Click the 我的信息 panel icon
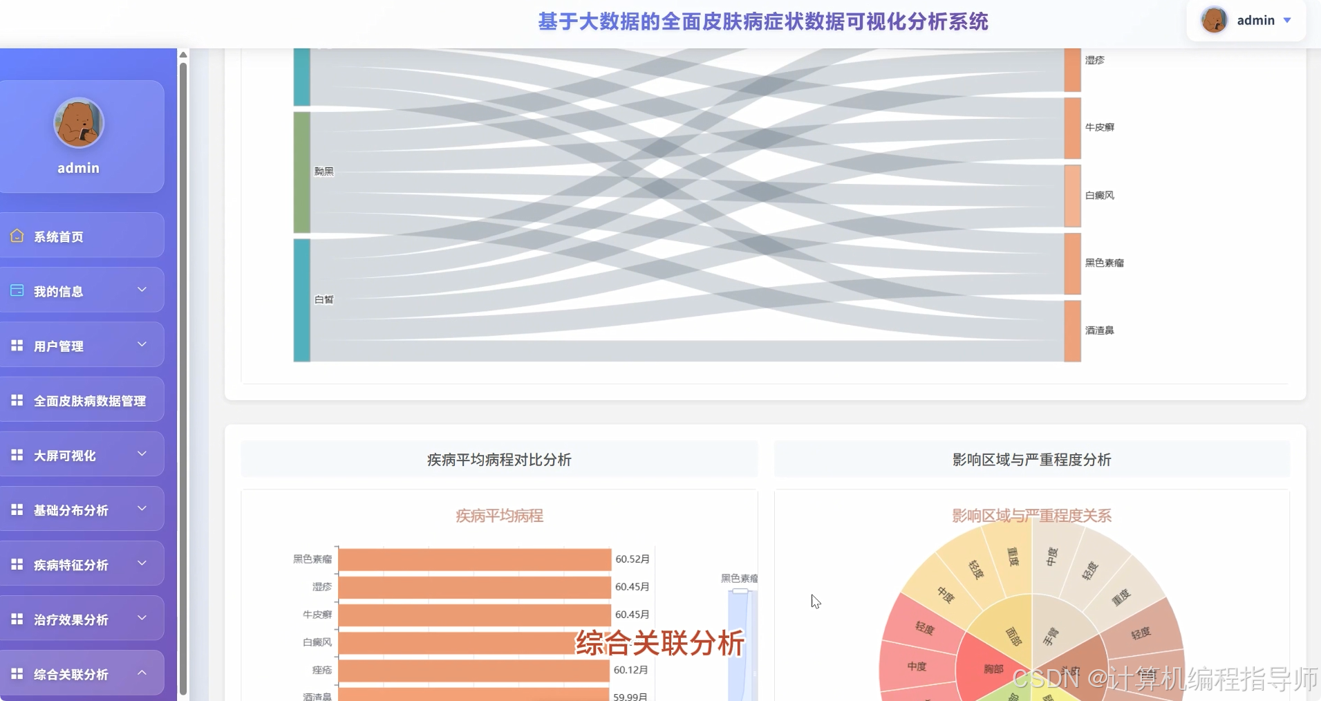1321x701 pixels. (17, 290)
